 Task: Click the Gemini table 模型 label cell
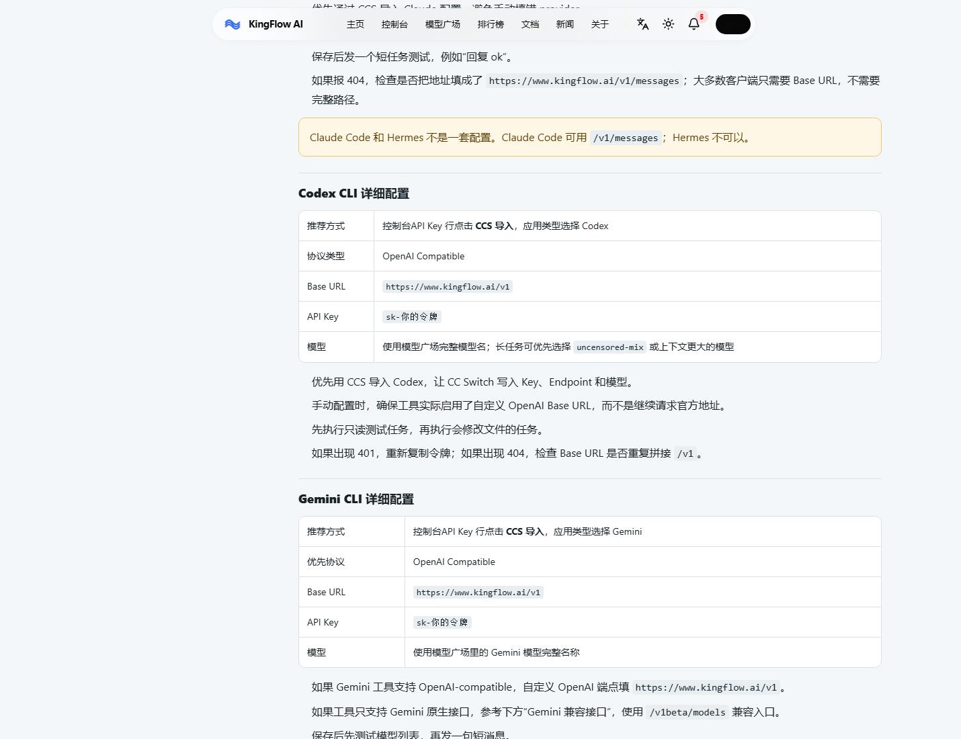tap(351, 652)
